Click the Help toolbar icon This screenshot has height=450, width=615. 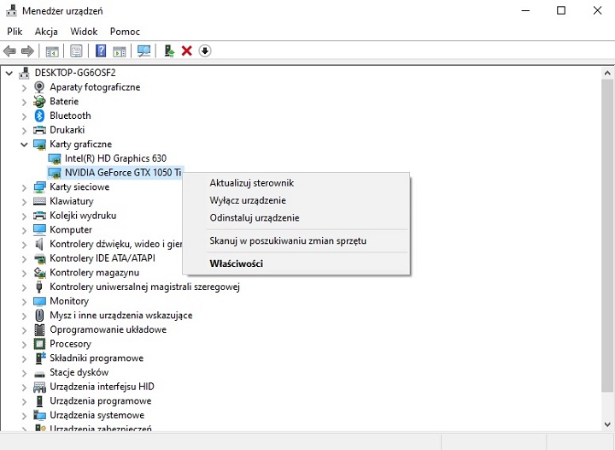(x=101, y=51)
